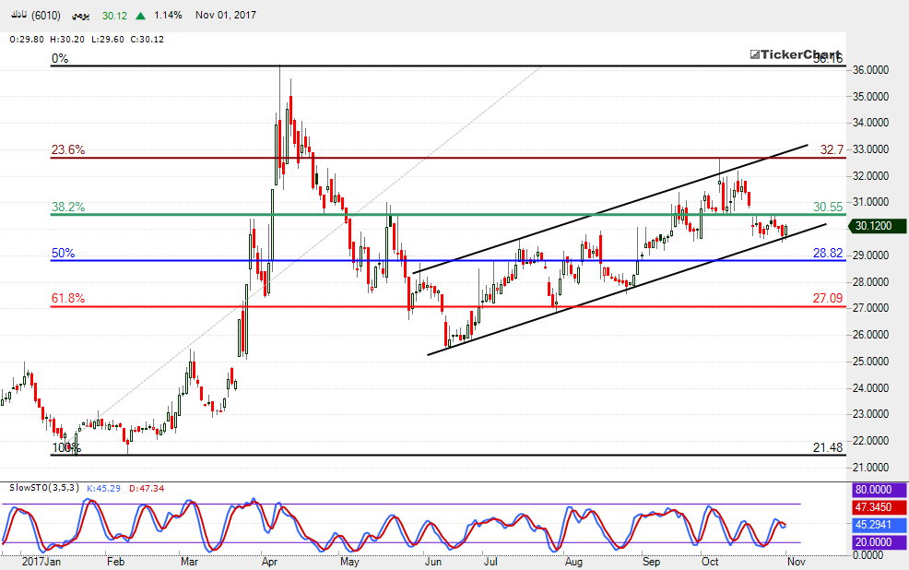Select the 23.6% Fibonacci level label
909x570 pixels.
point(68,149)
